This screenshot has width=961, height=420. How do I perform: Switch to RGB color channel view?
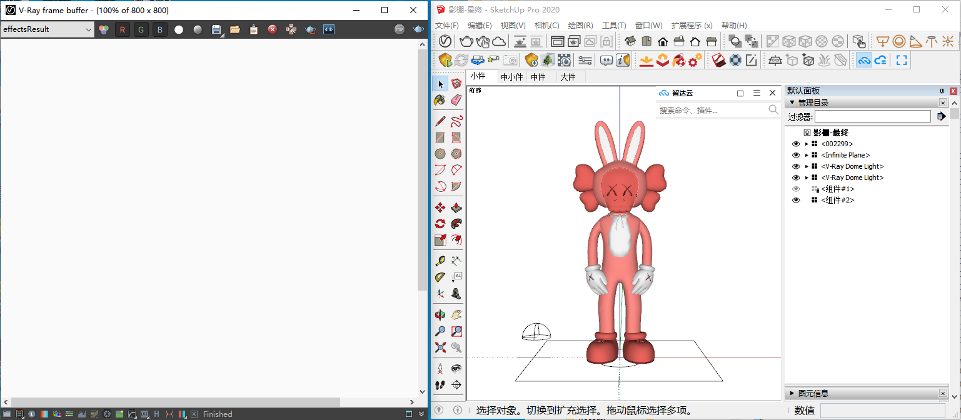click(104, 29)
